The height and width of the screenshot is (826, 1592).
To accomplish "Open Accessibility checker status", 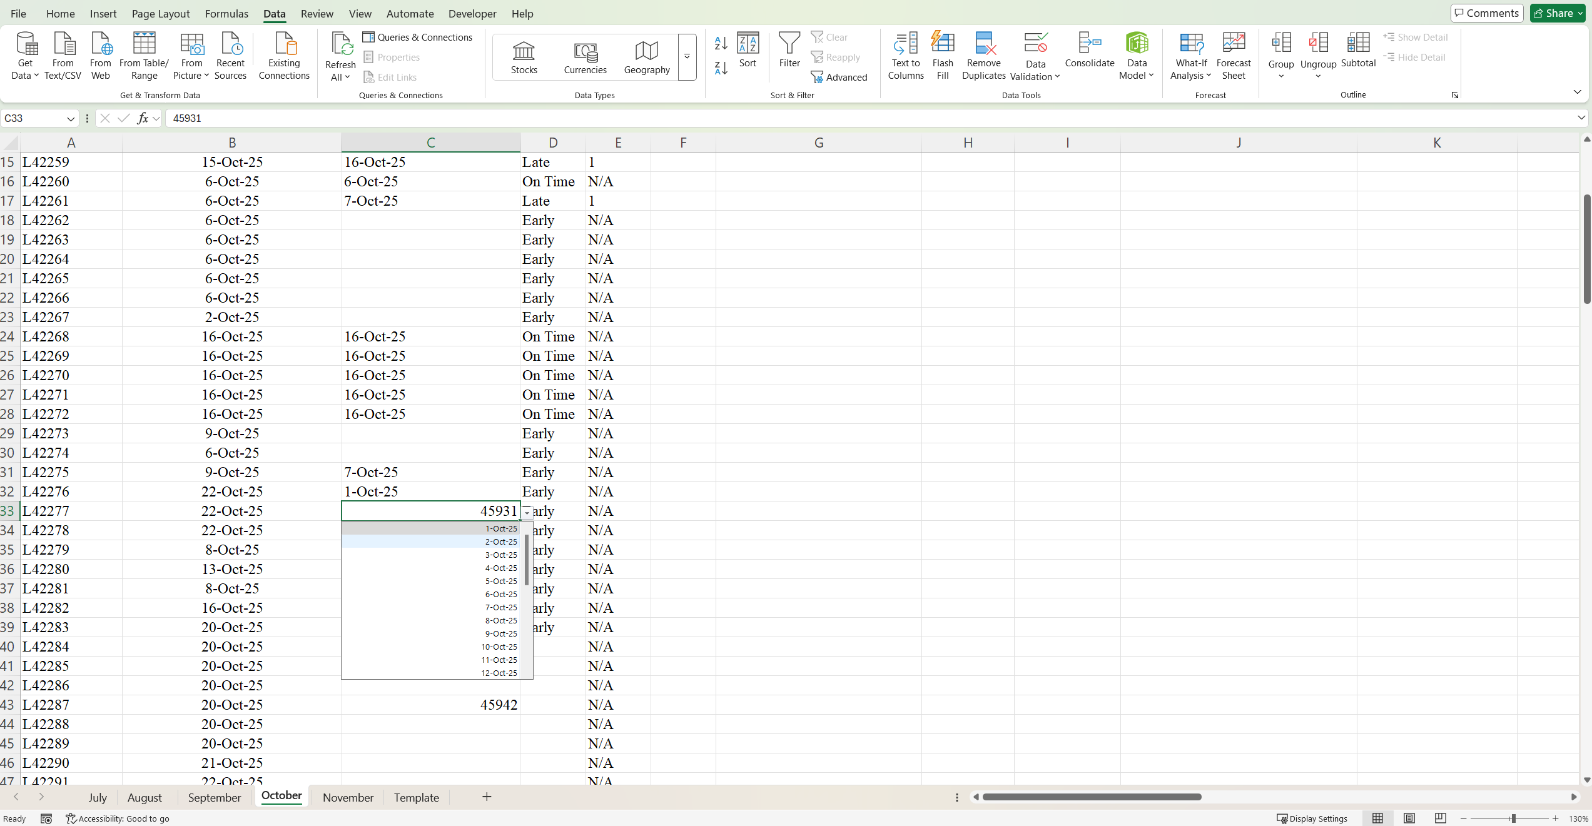I will tap(118, 818).
